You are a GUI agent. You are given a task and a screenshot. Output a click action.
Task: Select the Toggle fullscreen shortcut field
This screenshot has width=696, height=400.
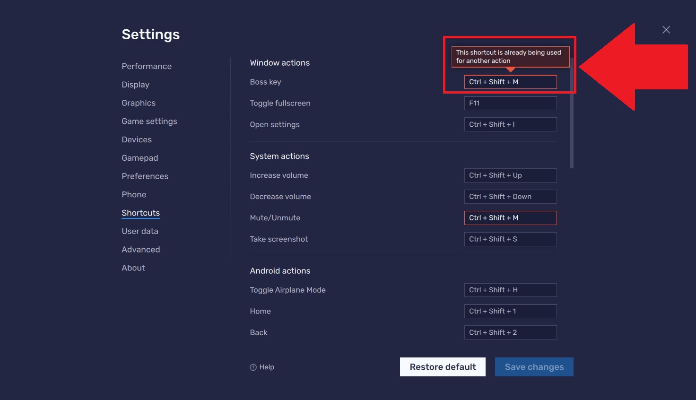point(510,103)
